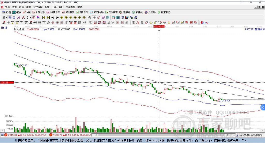Click the highlighted 2023-10-23 date marker
This screenshot has width=265, height=143.
pyautogui.click(x=159, y=27)
